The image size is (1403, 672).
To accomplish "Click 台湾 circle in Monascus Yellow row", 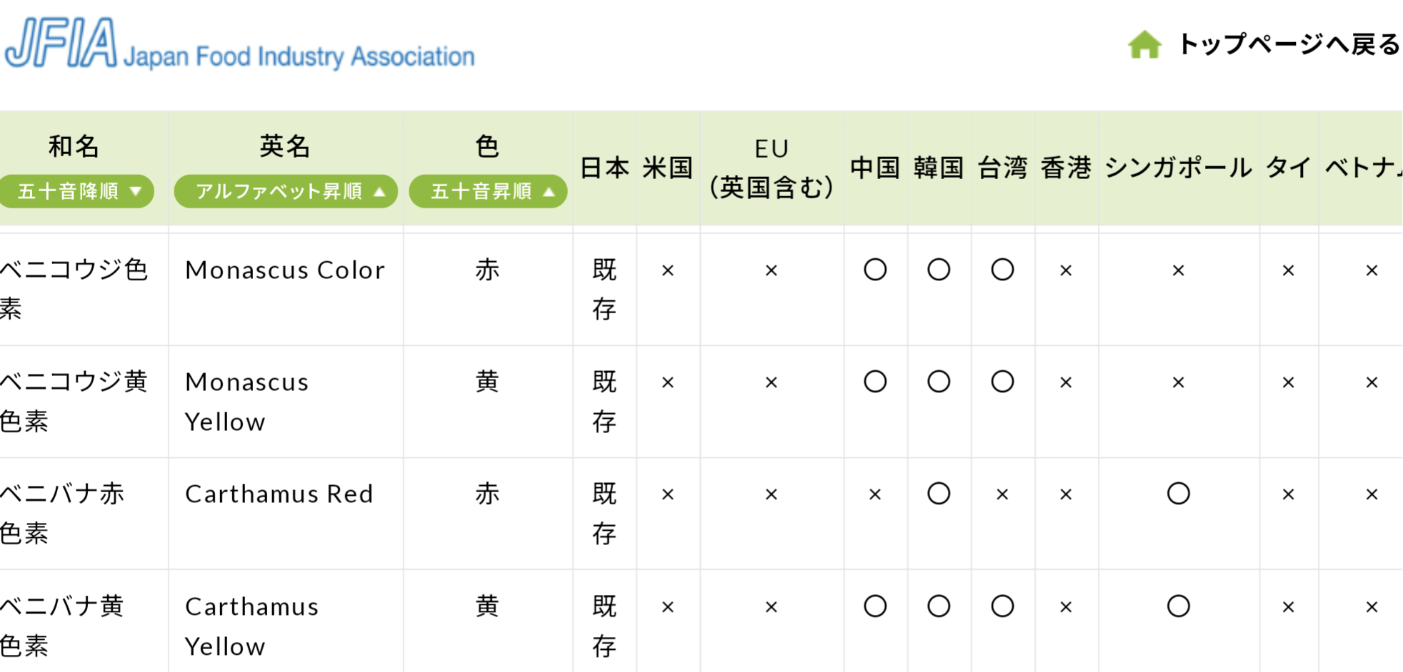I will pyautogui.click(x=1002, y=382).
